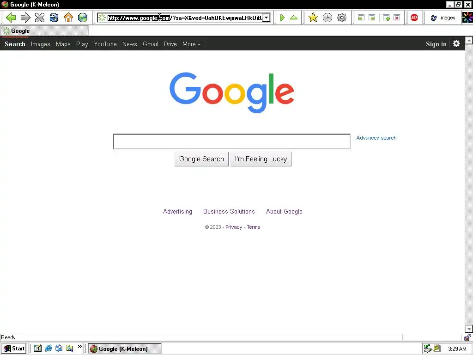
Task: Open Images in the Google top bar
Action: click(41, 44)
